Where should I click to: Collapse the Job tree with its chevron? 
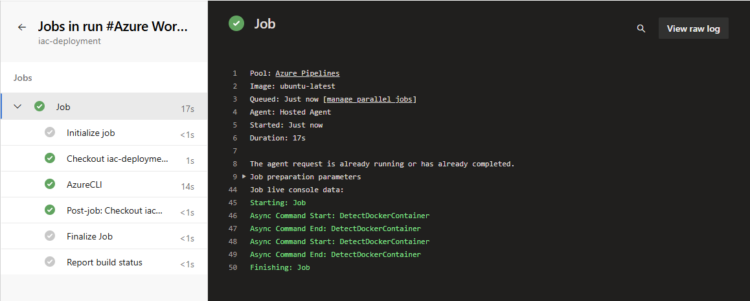[x=17, y=107]
